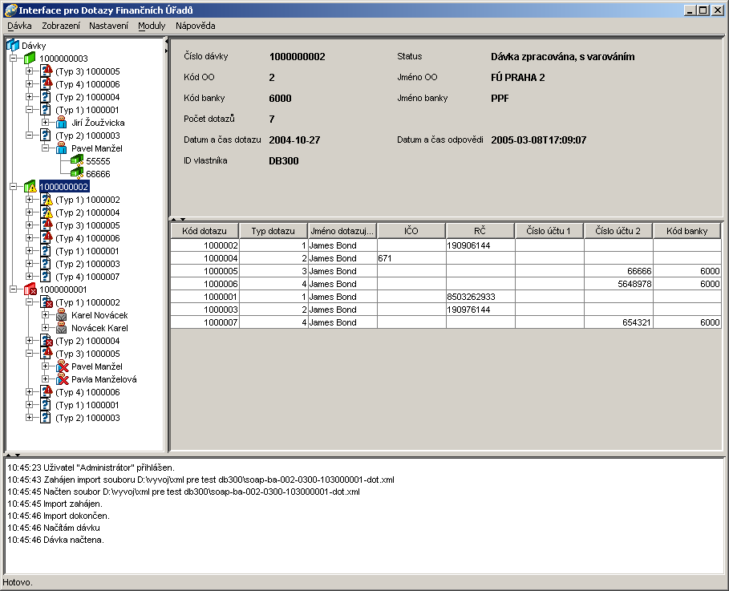Expand the (Typ 4) 1000007 node
Image resolution: width=729 pixels, height=591 pixels.
(30, 276)
